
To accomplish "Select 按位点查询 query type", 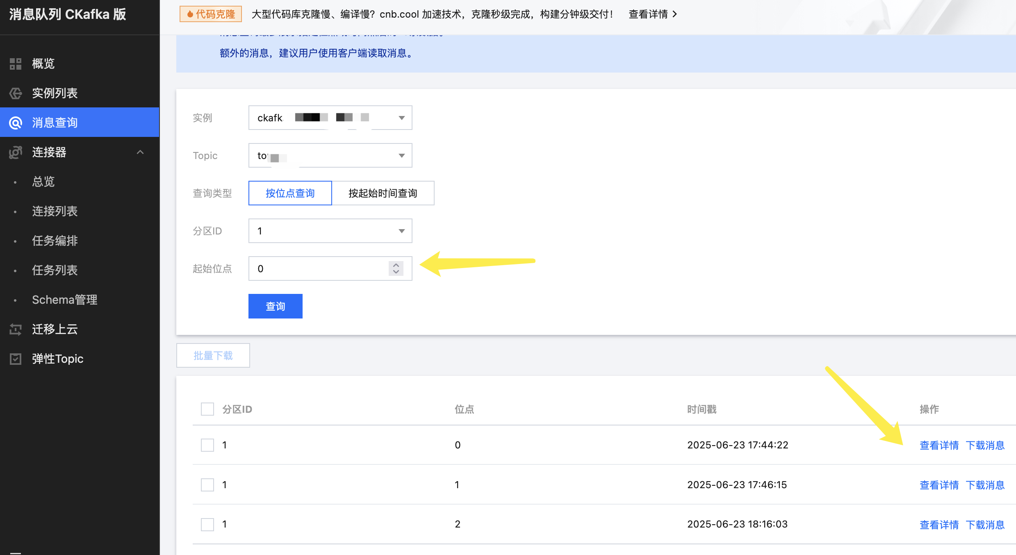I will pyautogui.click(x=290, y=193).
